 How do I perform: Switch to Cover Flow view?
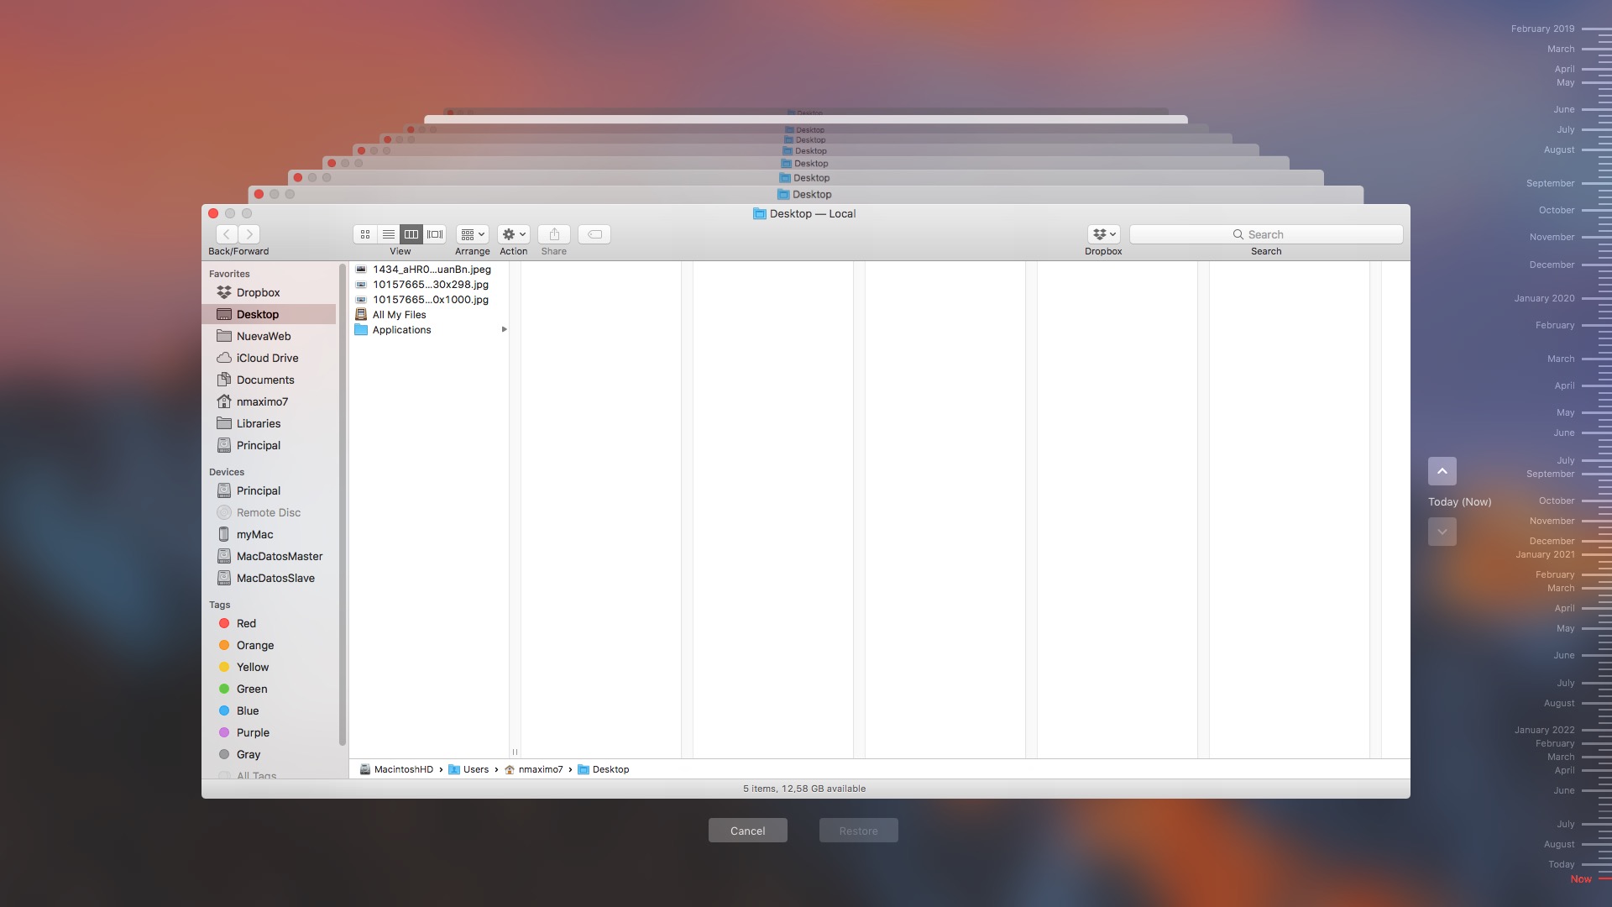pyautogui.click(x=435, y=234)
